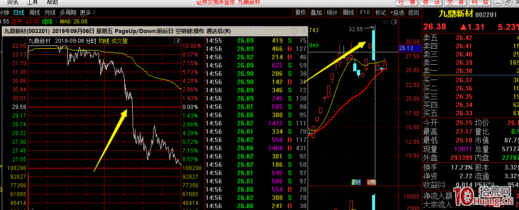Select the 买一 26.37 order row
The height and width of the screenshot is (210, 519).
471,80
